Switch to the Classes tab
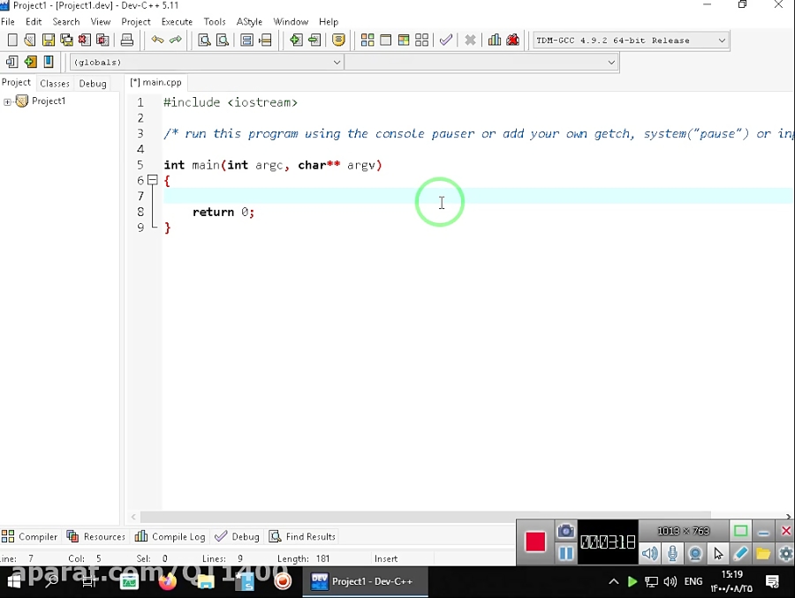The height and width of the screenshot is (598, 795). tap(55, 84)
